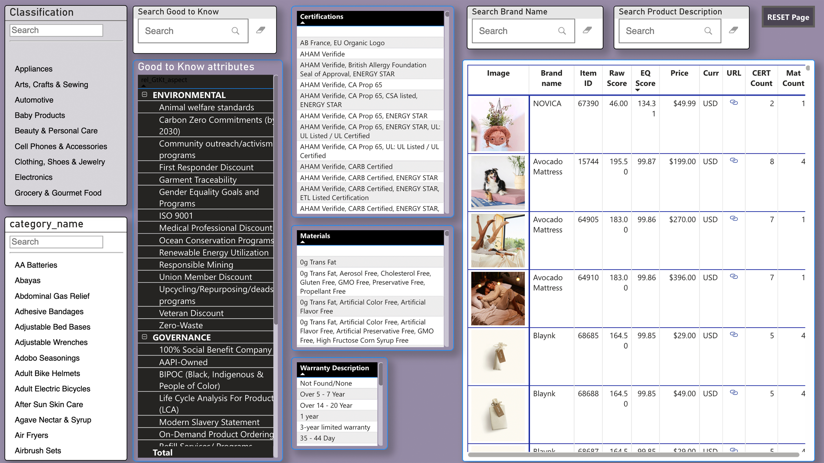Click the results table horizontal scrollbar
The width and height of the screenshot is (824, 463).
coord(633,454)
